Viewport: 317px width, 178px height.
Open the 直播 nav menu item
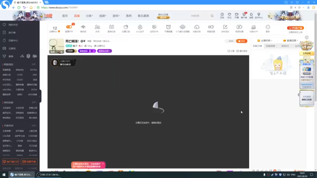(x=77, y=16)
